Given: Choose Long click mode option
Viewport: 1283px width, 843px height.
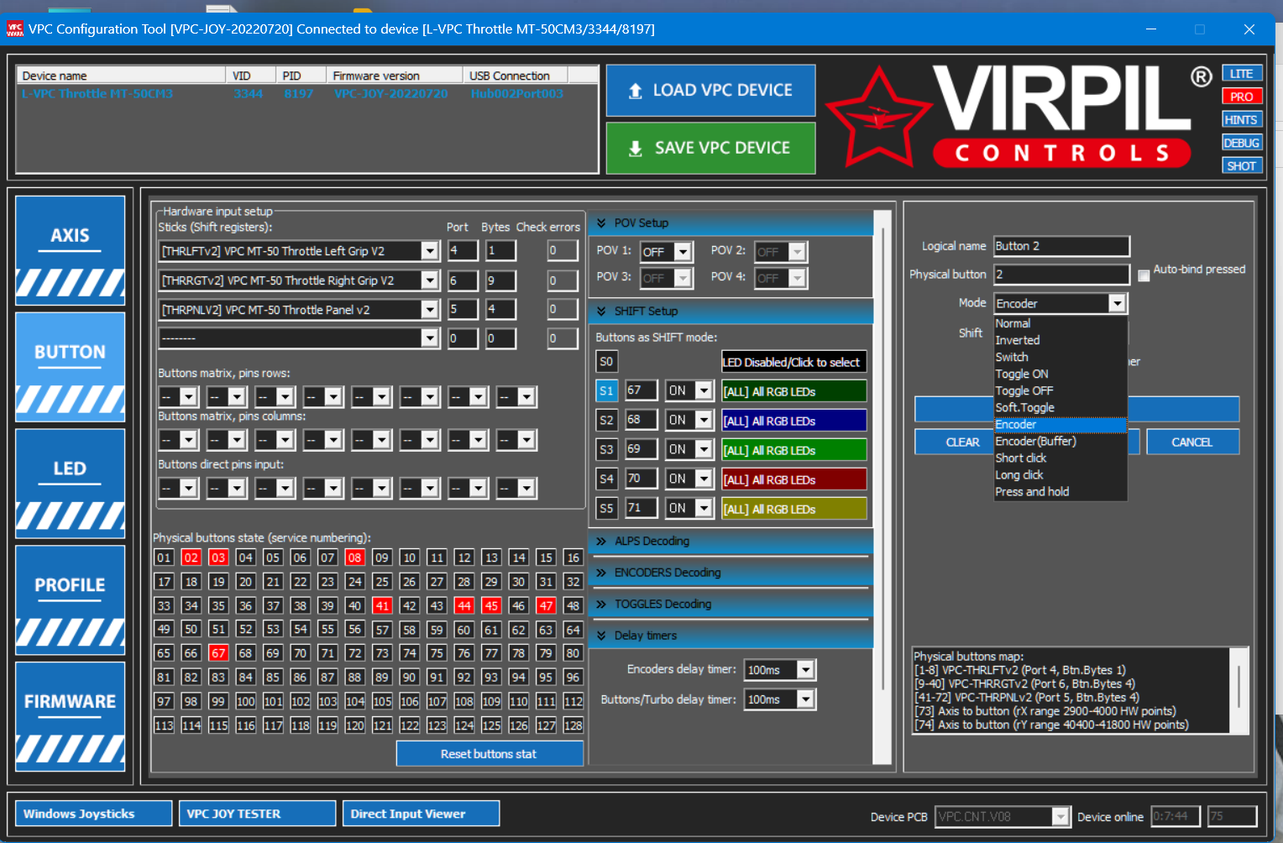Looking at the screenshot, I should click(x=1060, y=475).
